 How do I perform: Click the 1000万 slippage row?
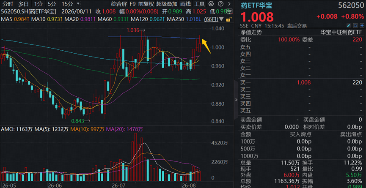point(301,156)
